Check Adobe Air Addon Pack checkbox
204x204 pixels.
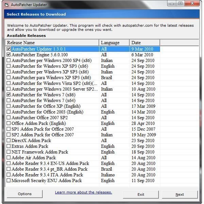8,158
